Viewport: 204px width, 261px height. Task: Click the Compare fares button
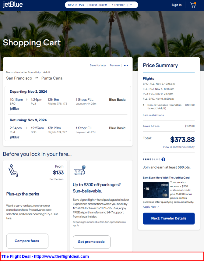(x=27, y=241)
